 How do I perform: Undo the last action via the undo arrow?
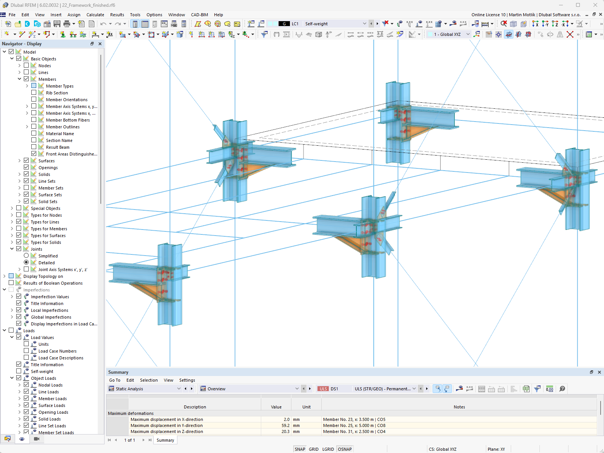(x=103, y=24)
